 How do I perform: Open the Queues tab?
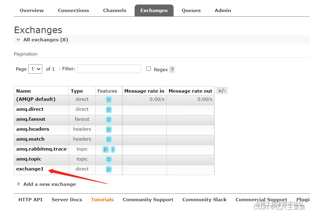[191, 11]
